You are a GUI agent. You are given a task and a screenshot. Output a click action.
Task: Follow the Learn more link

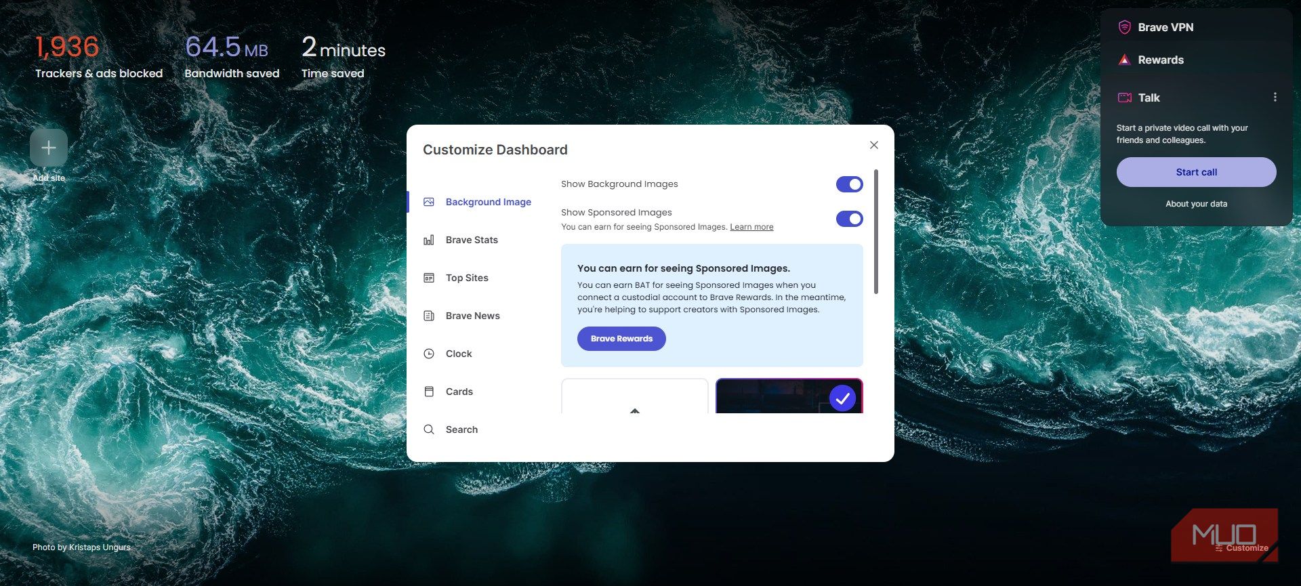tap(751, 227)
